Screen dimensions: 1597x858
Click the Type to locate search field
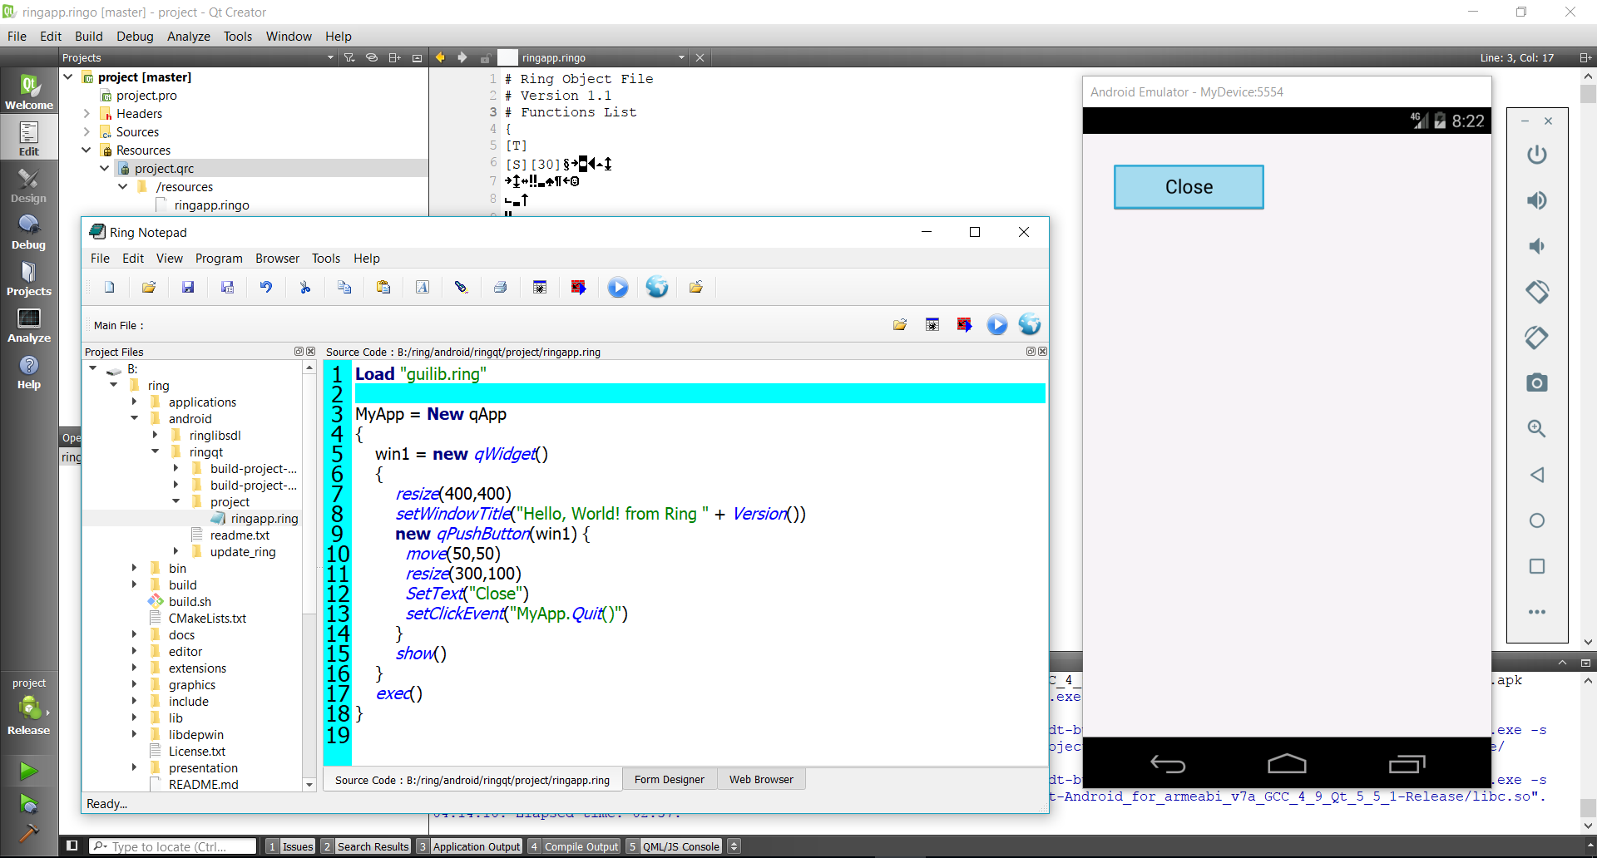(173, 846)
